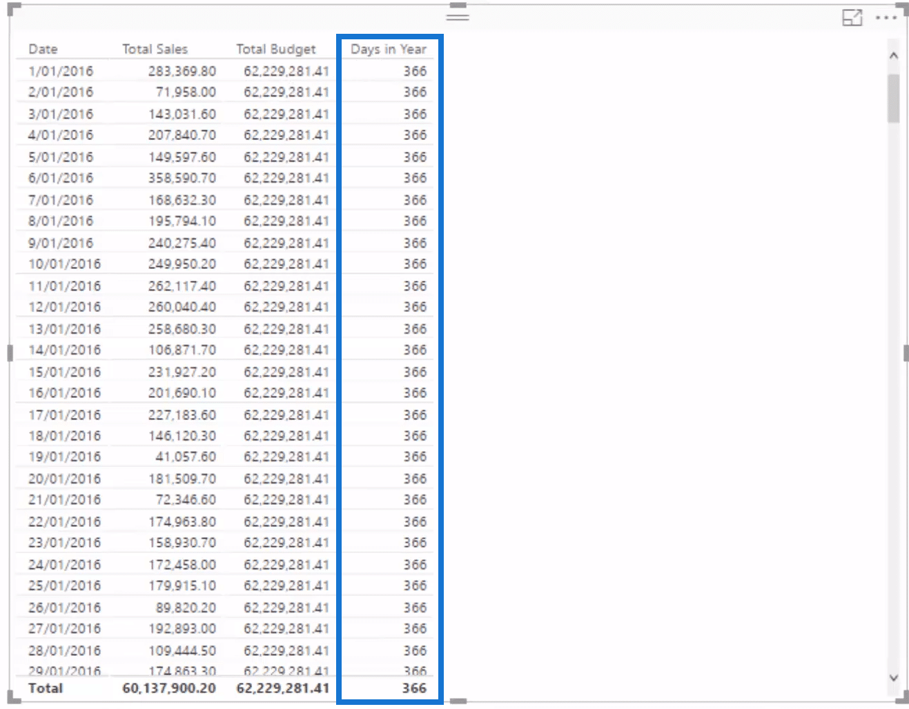Screen dimensions: 909x709
Task: Click the scroll up arrow
Action: pyautogui.click(x=894, y=56)
